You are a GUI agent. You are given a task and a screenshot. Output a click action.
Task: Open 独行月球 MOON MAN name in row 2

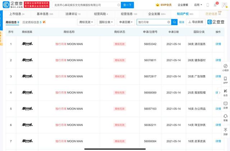pyautogui.click(x=69, y=60)
